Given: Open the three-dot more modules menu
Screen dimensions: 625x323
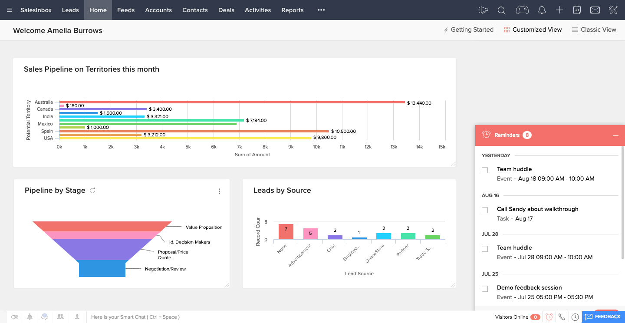Looking at the screenshot, I should pos(321,10).
